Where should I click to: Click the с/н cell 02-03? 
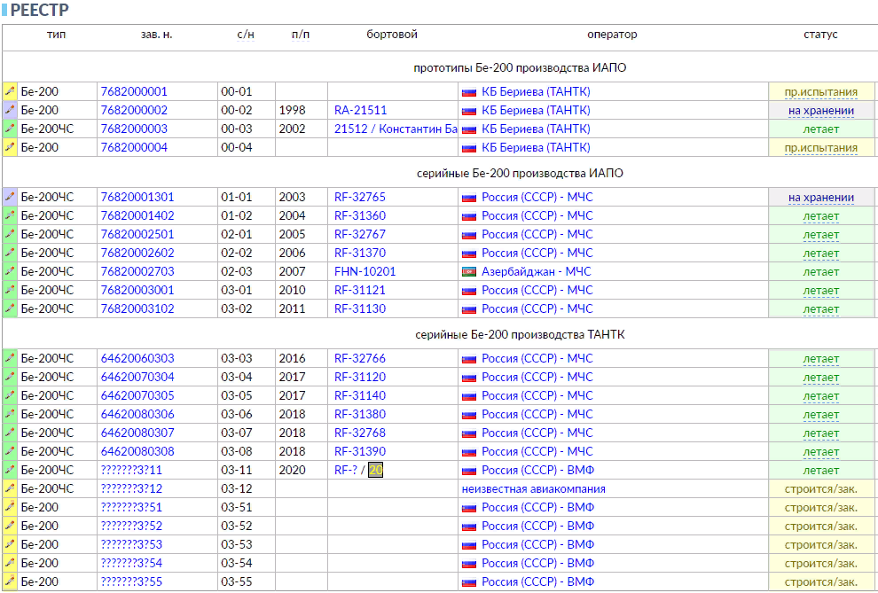click(x=236, y=271)
